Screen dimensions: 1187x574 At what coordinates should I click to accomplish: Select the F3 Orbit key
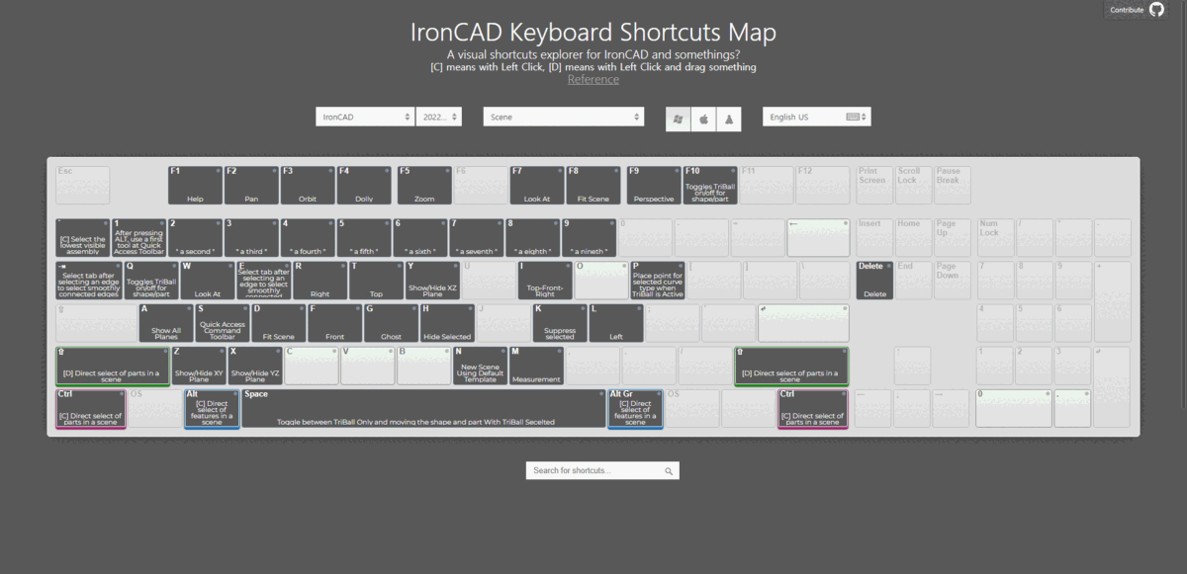tap(308, 186)
